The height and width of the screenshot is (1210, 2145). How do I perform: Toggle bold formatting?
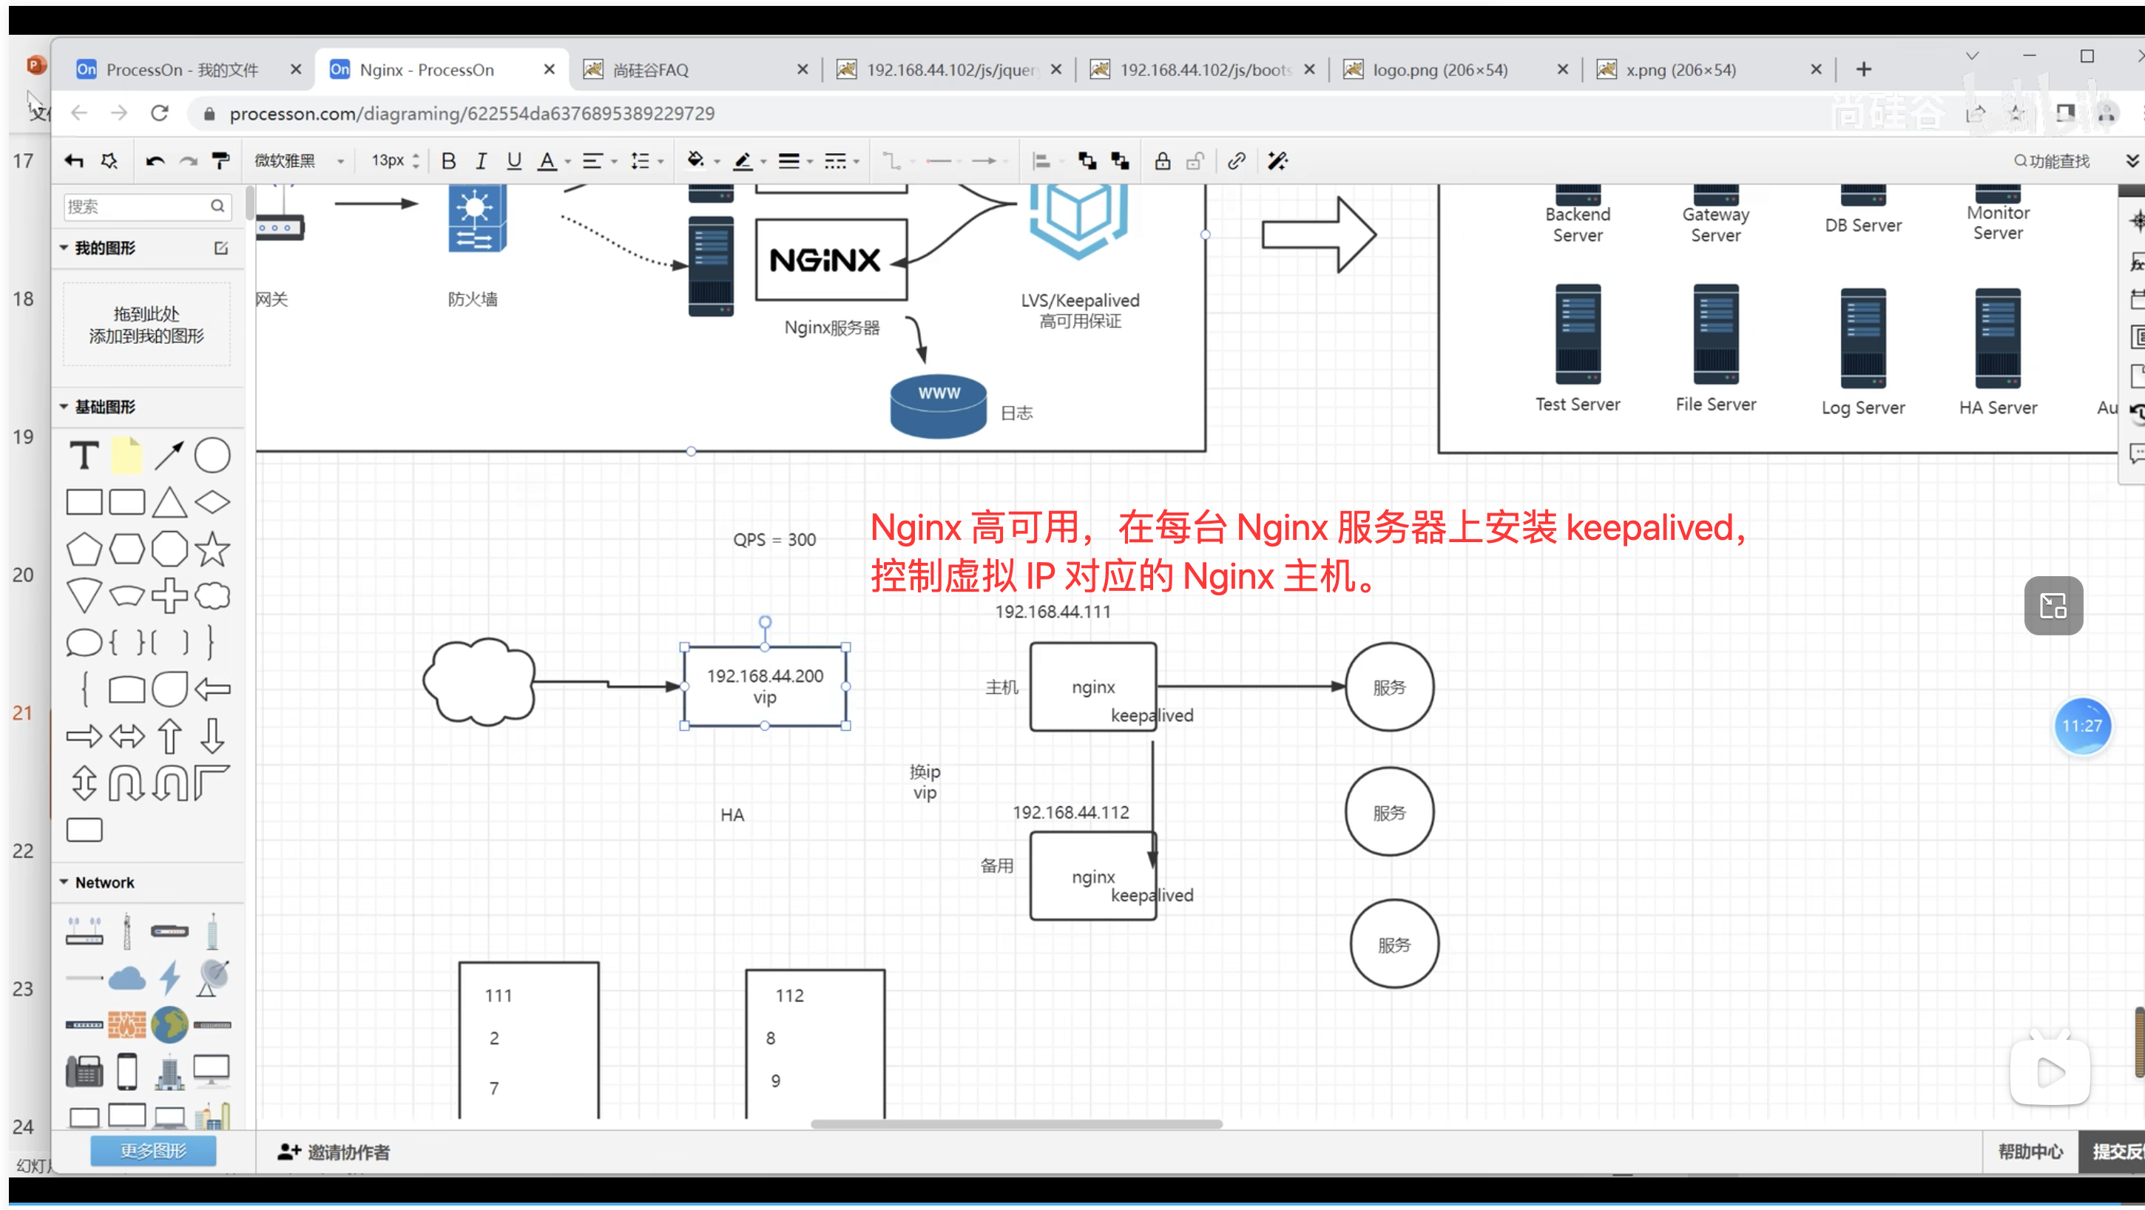(x=449, y=161)
